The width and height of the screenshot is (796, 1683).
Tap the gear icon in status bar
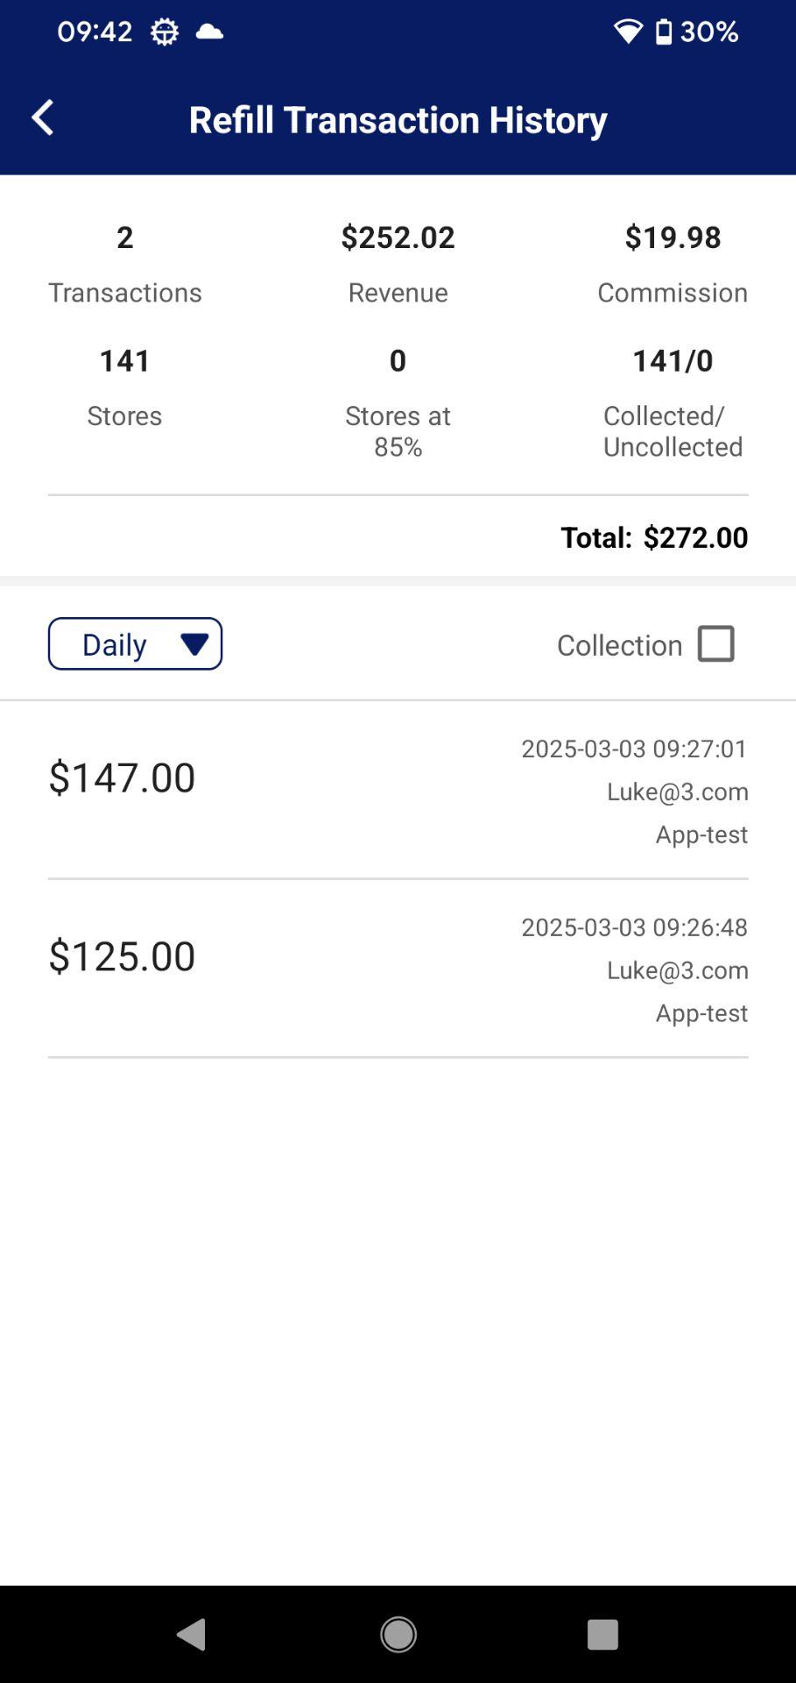(x=164, y=32)
